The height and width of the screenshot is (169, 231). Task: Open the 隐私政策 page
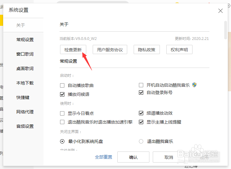tap(147, 49)
